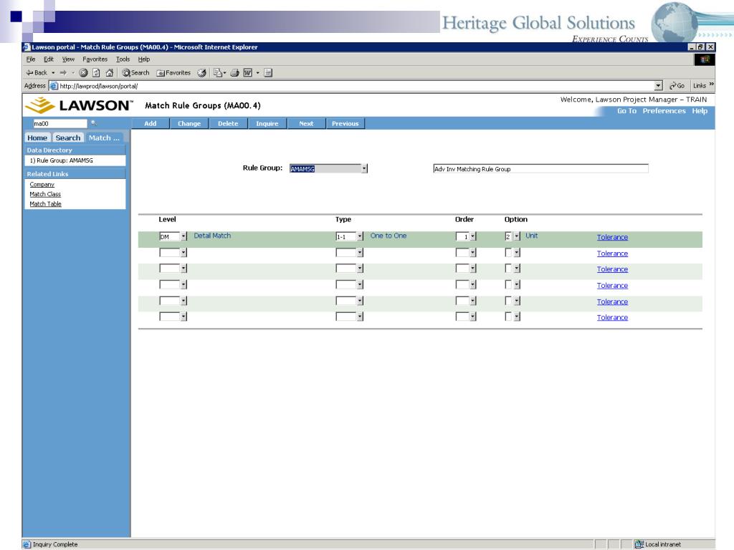This screenshot has width=734, height=550.
Task: Open Type dropdown in One to One row
Action: [360, 236]
